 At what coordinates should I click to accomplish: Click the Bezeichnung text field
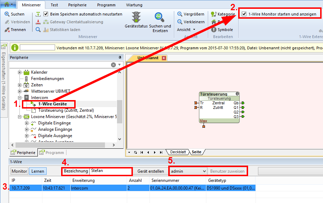pyautogui.click(x=110, y=171)
